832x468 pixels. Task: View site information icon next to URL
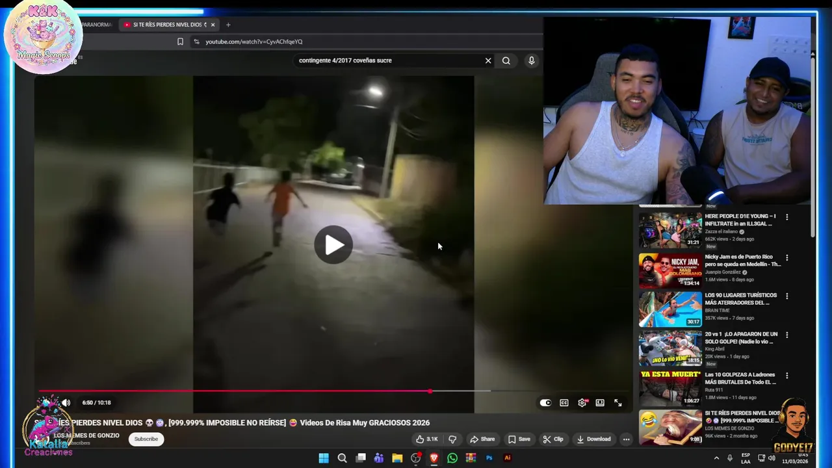point(196,42)
